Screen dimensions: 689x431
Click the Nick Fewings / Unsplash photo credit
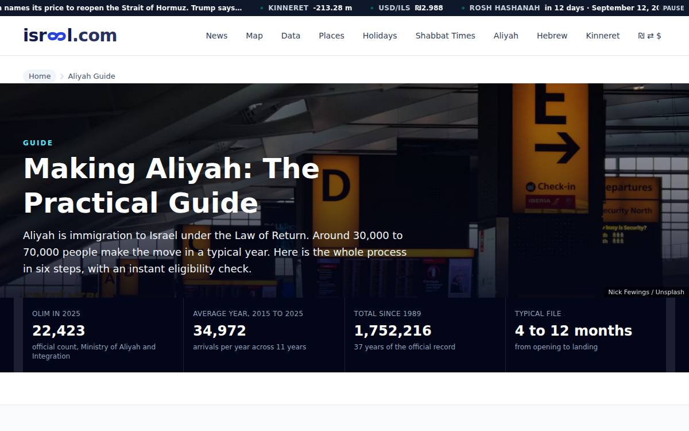(646, 292)
